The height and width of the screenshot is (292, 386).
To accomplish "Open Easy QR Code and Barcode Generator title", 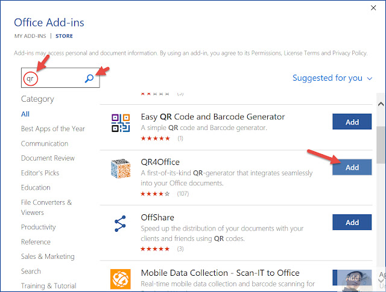I will (213, 117).
